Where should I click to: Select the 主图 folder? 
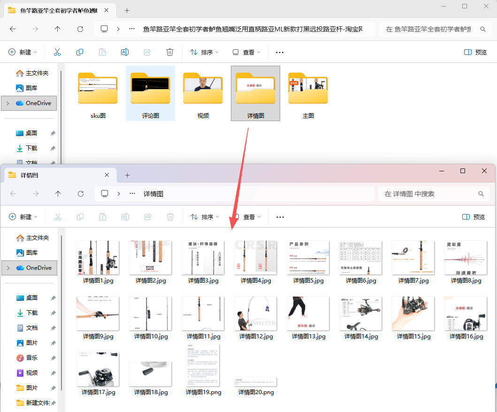308,94
